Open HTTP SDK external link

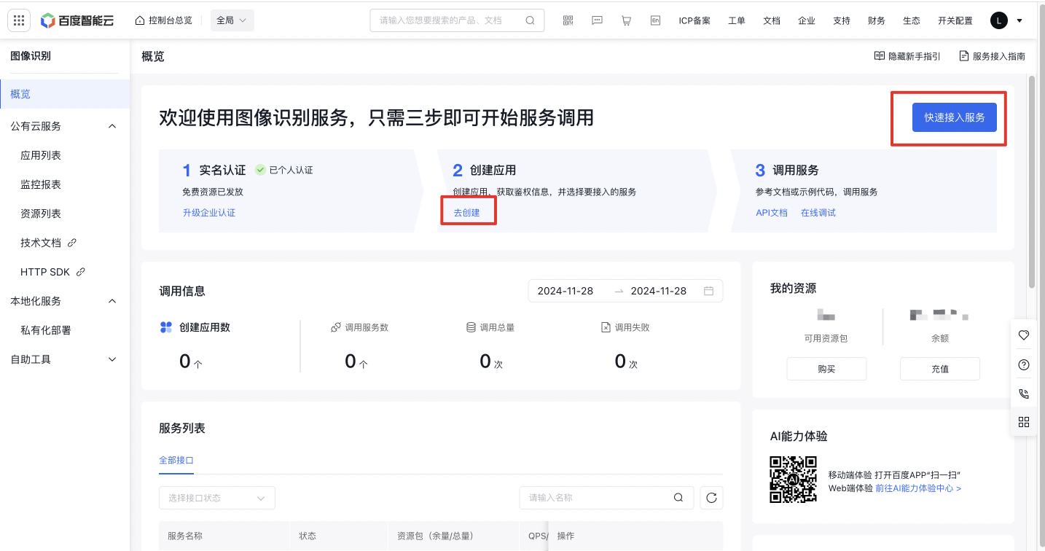53,272
